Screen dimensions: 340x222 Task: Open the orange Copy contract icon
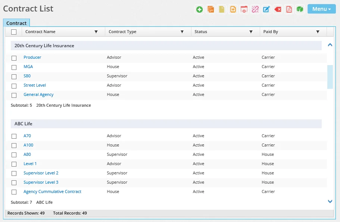(x=210, y=9)
